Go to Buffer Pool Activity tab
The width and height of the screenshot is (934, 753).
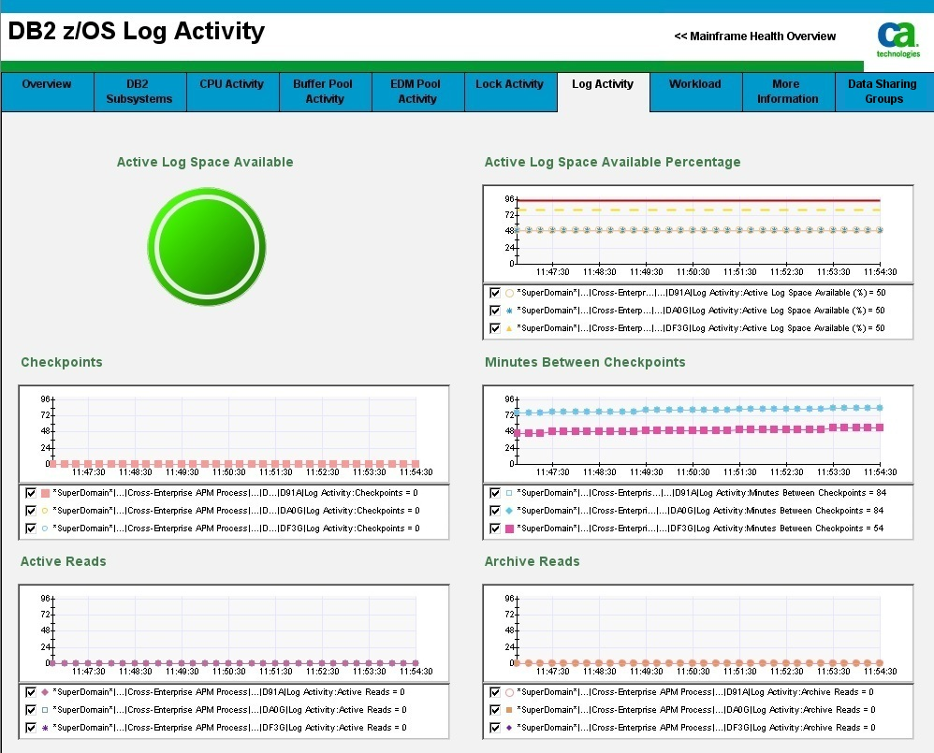(326, 92)
